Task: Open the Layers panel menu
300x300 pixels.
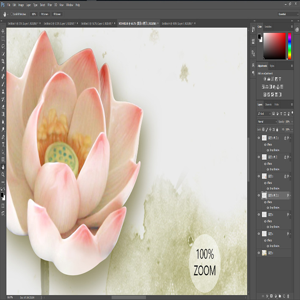Action: pos(292,105)
